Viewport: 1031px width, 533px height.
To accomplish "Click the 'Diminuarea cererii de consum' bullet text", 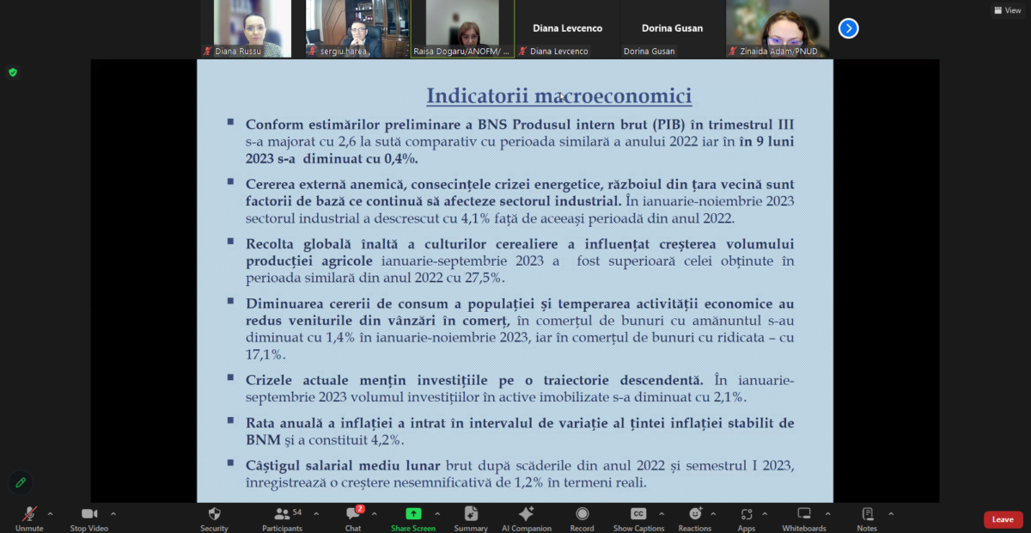I will 519,328.
